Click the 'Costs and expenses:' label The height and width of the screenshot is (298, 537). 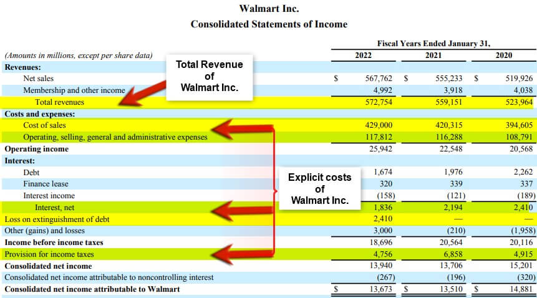click(40, 114)
